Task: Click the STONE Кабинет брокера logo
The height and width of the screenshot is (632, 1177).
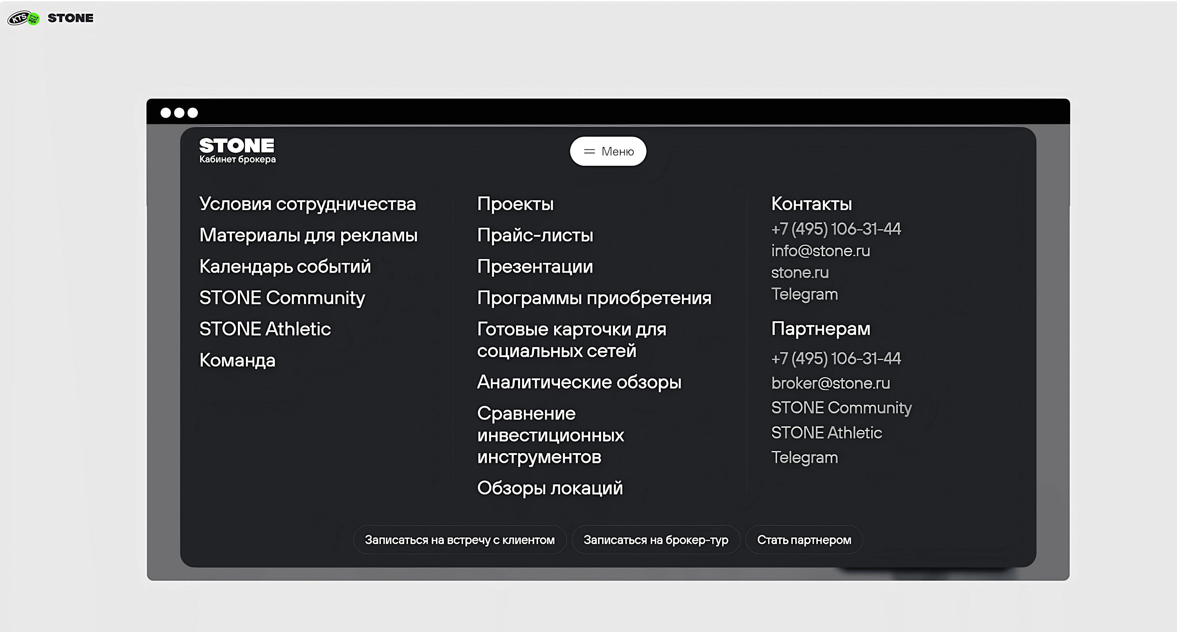Action: (237, 150)
